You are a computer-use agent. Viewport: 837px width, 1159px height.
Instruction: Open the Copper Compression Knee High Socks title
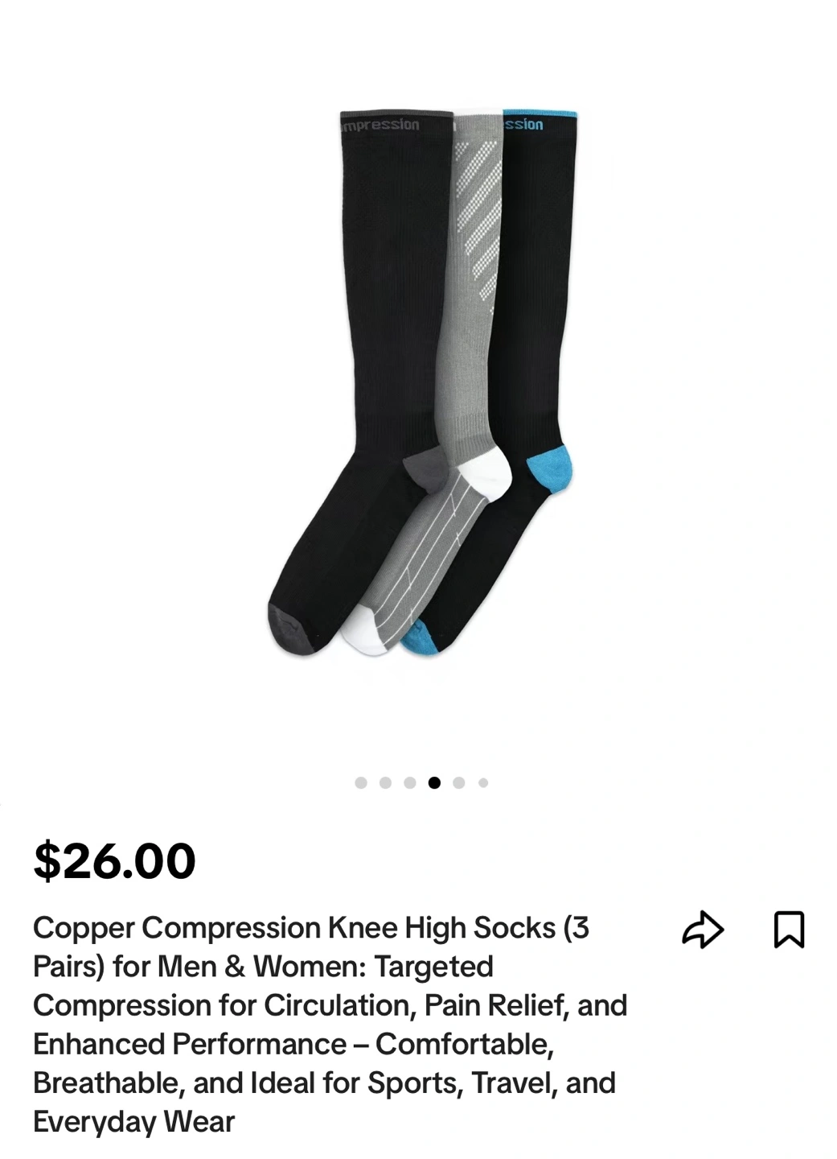pyautogui.click(x=330, y=1024)
